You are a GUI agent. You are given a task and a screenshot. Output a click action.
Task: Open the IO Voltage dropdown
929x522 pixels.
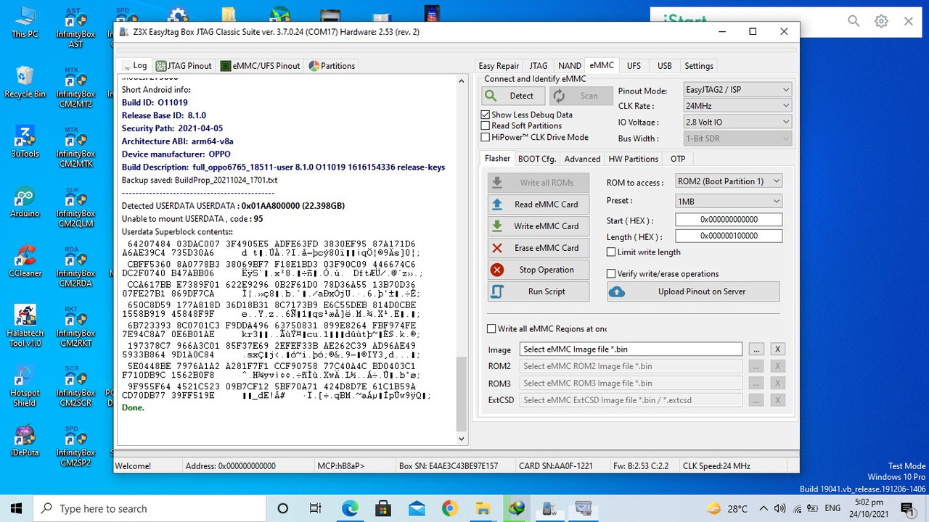tap(737, 123)
